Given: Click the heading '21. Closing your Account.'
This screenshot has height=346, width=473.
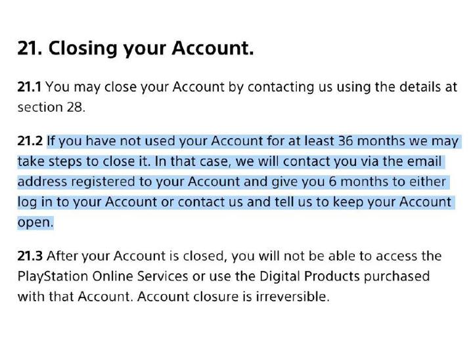Looking at the screenshot, I should point(135,49).
